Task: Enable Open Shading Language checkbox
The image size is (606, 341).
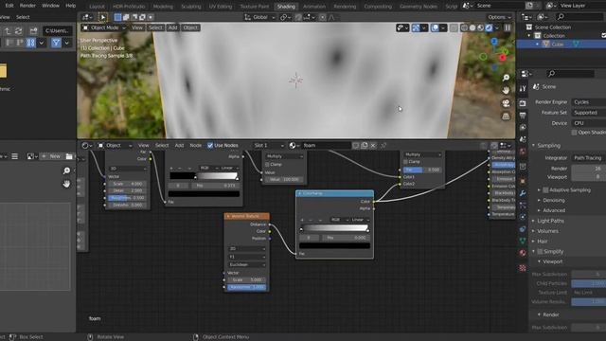Action: tap(575, 133)
